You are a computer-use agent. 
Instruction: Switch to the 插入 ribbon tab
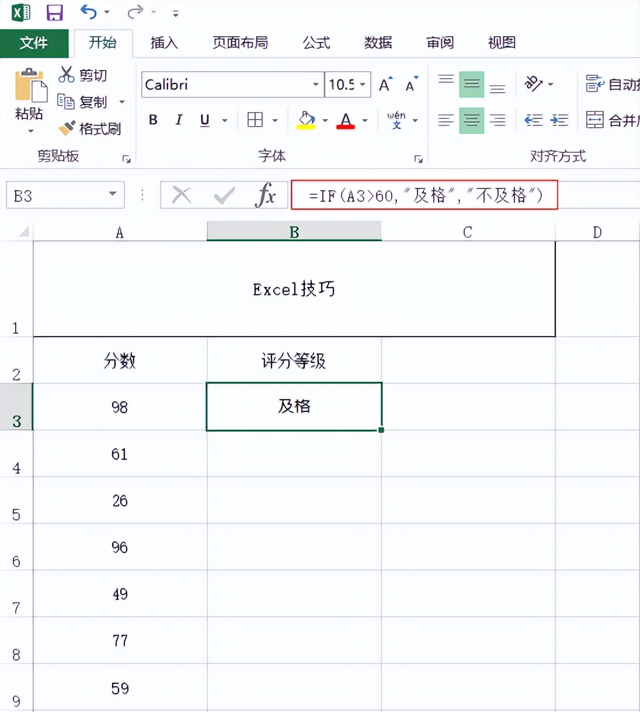coord(164,43)
